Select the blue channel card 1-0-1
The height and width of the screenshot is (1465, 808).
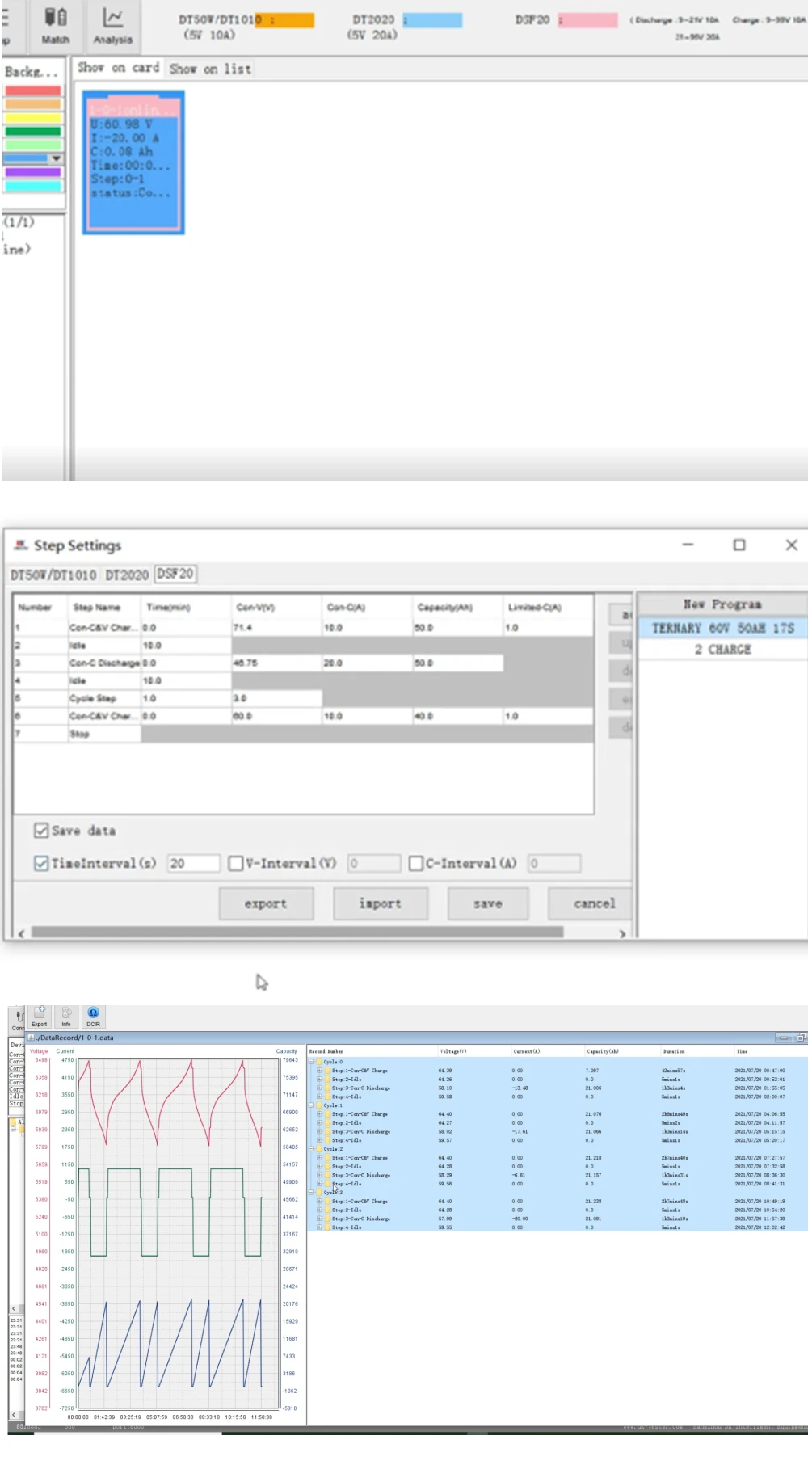point(133,162)
